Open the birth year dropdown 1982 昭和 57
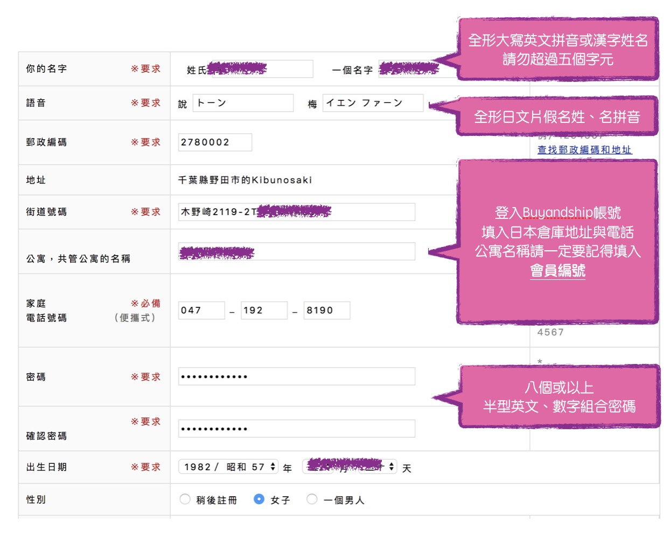670x536 pixels. coord(228,467)
